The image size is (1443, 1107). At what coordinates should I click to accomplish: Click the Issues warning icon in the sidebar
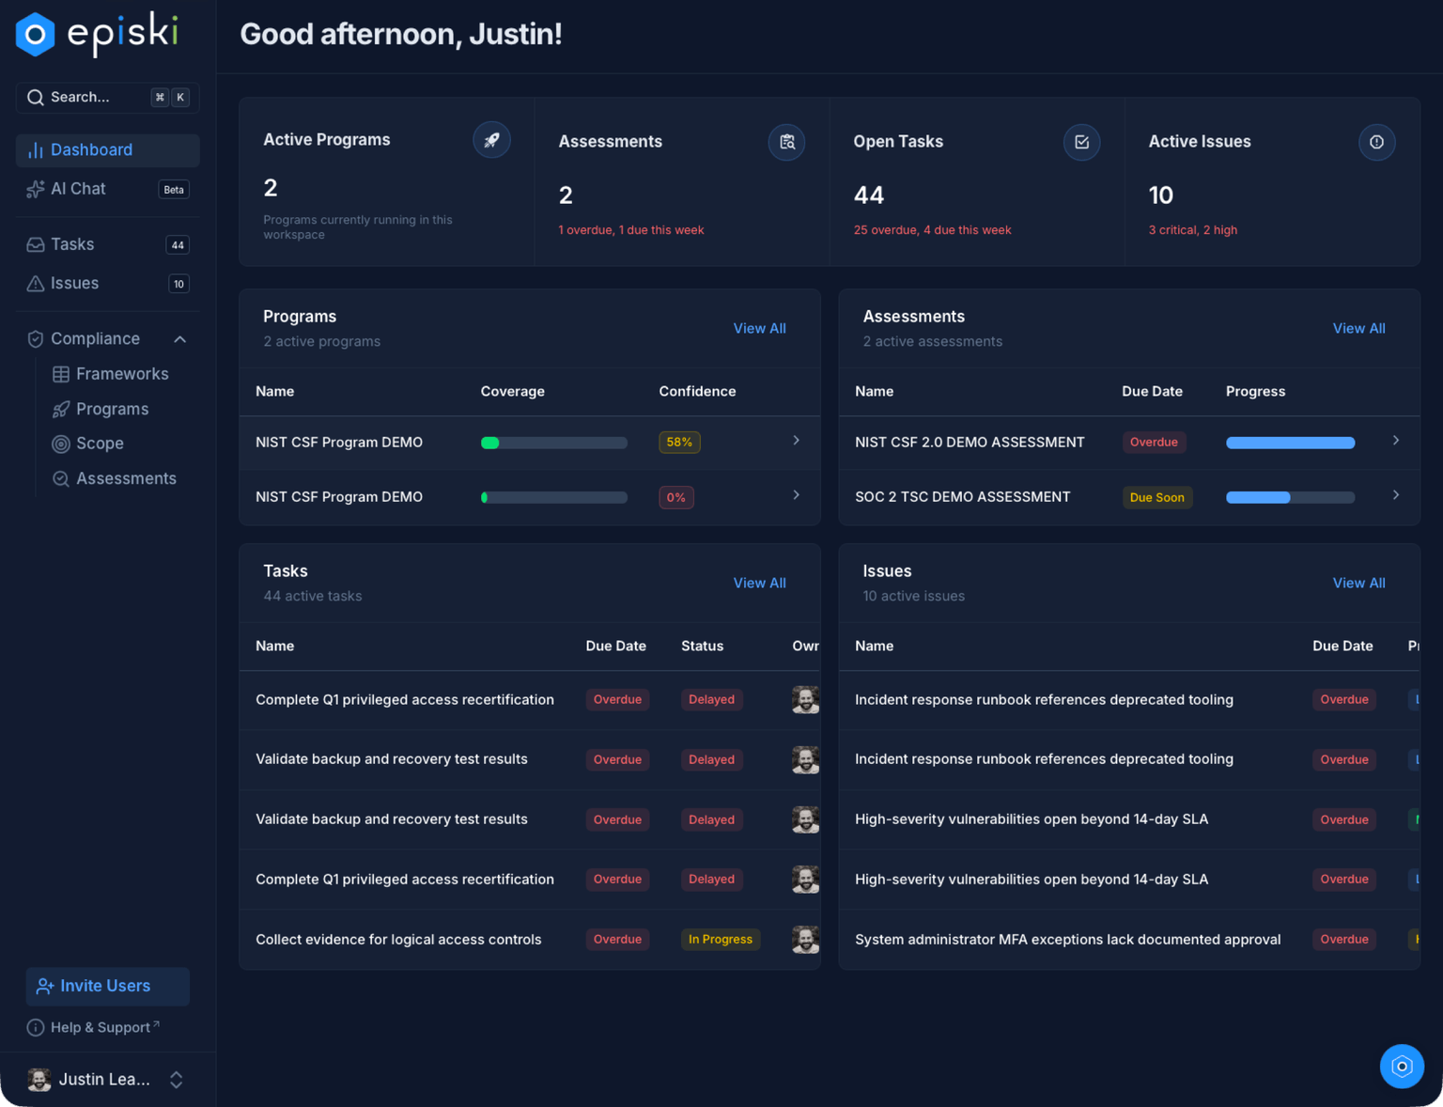click(35, 283)
